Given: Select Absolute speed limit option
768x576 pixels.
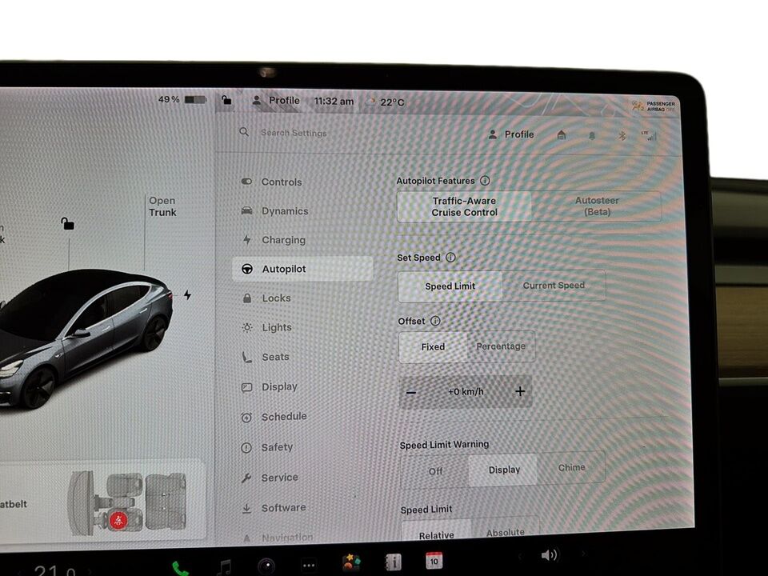Looking at the screenshot, I should pos(506,532).
